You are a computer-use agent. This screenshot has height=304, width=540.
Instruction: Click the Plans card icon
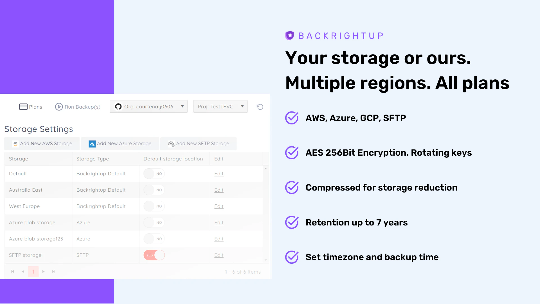[x=23, y=107]
